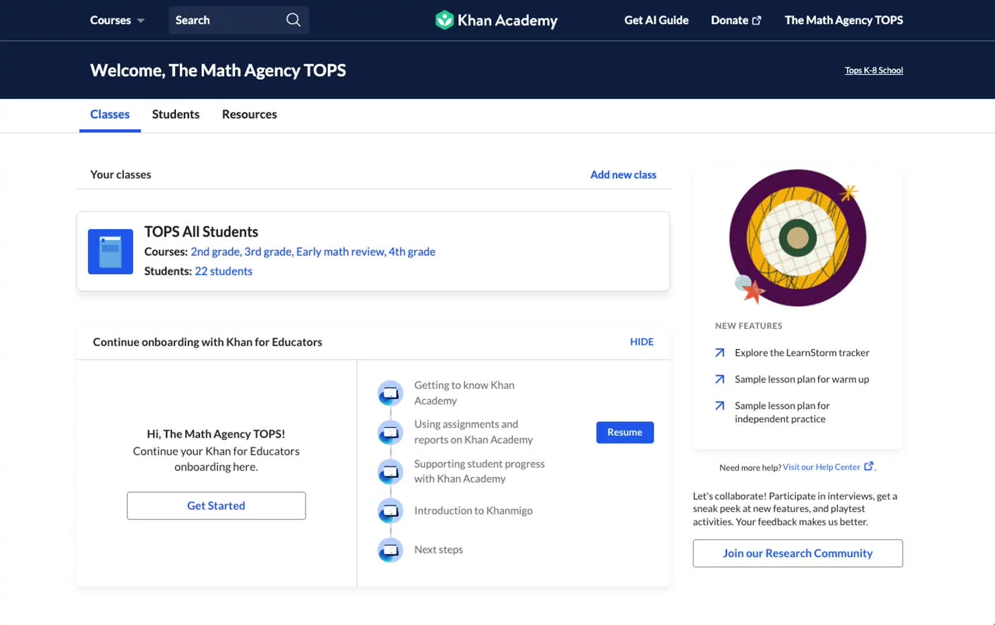This screenshot has width=995, height=625.
Task: Click the Introduction to Khanmigo step icon
Action: click(x=390, y=511)
